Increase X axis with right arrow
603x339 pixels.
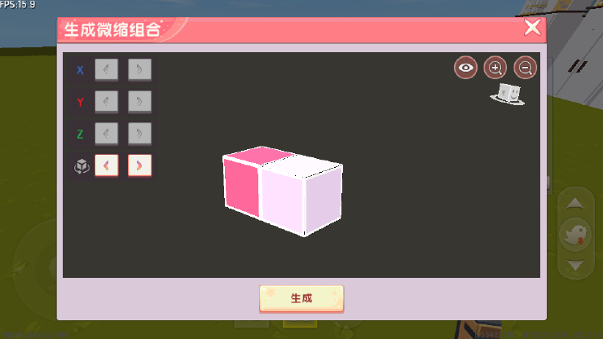coord(139,69)
